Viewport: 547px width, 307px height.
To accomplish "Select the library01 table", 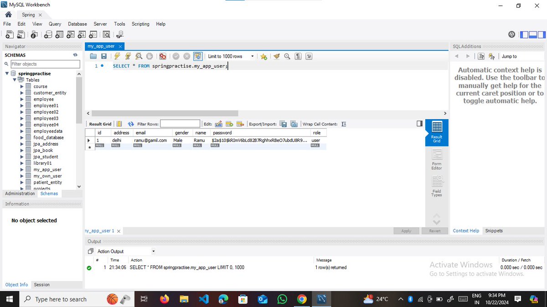I will [42, 163].
